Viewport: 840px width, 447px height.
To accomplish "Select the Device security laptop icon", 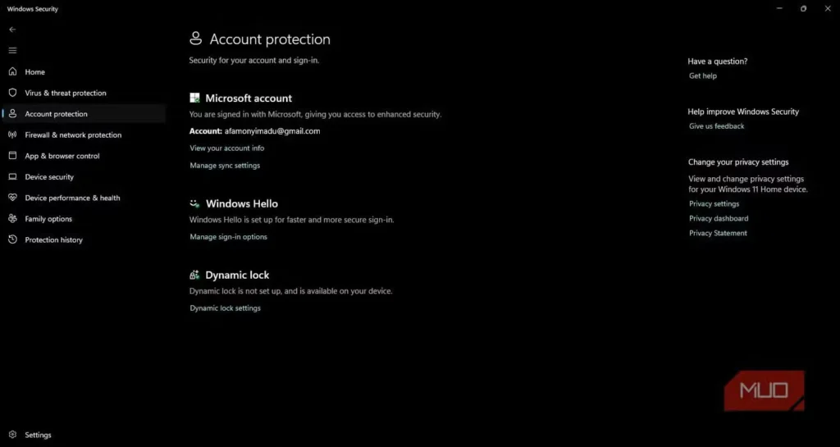I will click(12, 177).
